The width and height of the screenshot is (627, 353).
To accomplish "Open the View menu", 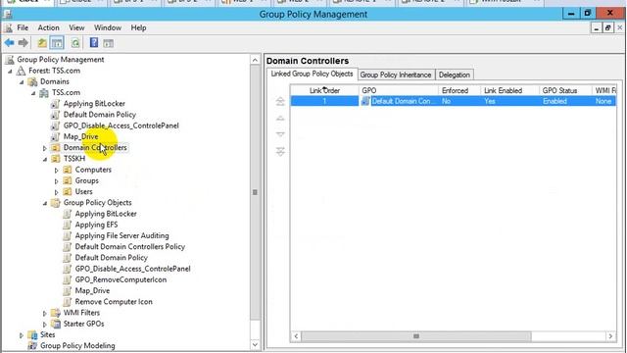I will coord(76,28).
